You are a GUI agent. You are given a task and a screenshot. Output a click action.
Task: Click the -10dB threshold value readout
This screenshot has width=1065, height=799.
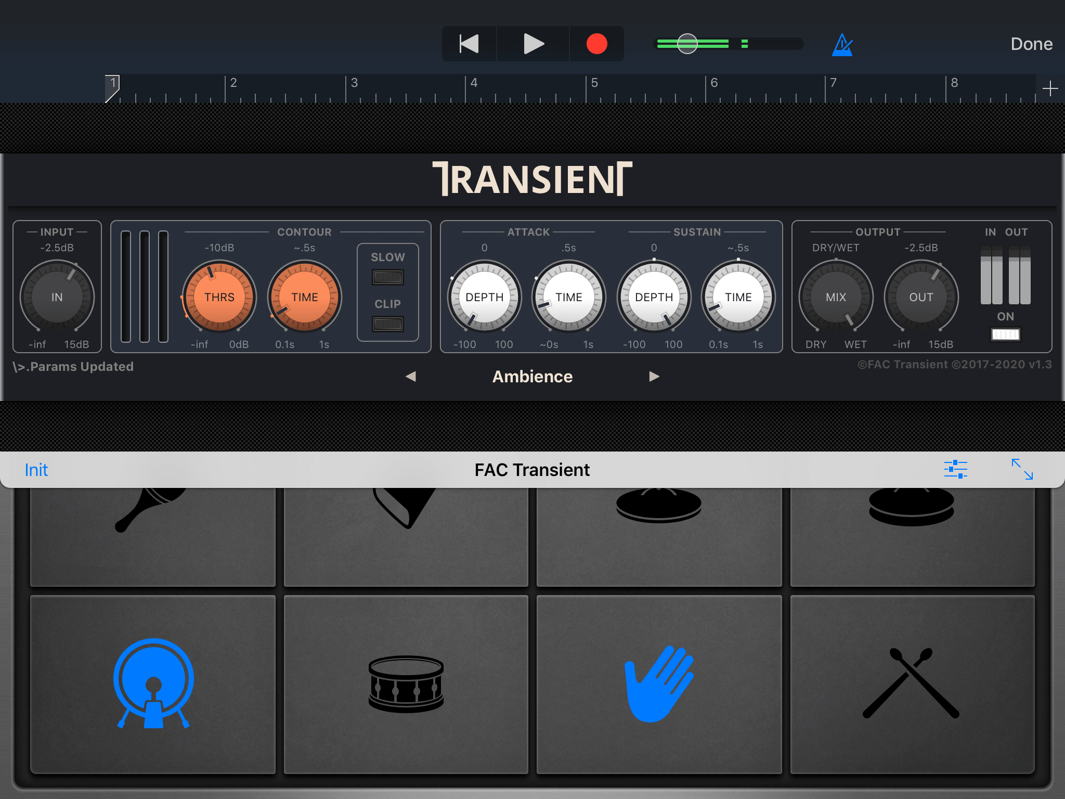[219, 248]
